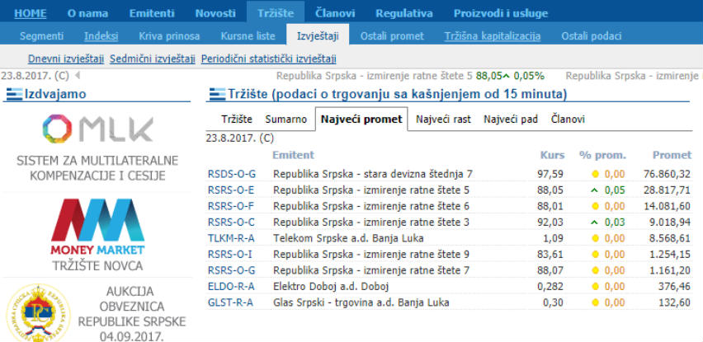The width and height of the screenshot is (703, 342).
Task: Open the Money Market logo banner
Action: coord(97,227)
